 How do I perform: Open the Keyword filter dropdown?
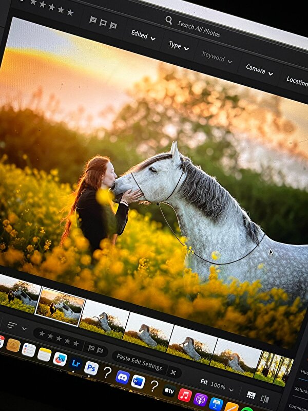click(x=217, y=58)
